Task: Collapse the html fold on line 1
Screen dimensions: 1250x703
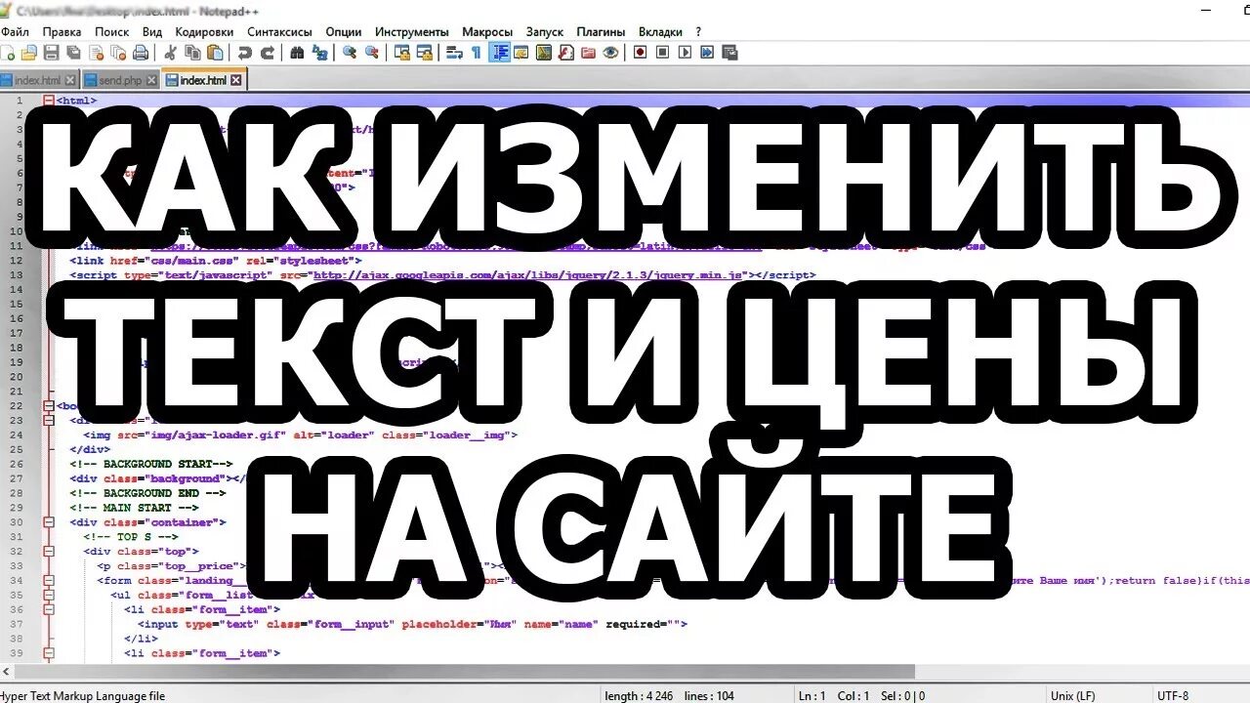Action: pos(49,100)
